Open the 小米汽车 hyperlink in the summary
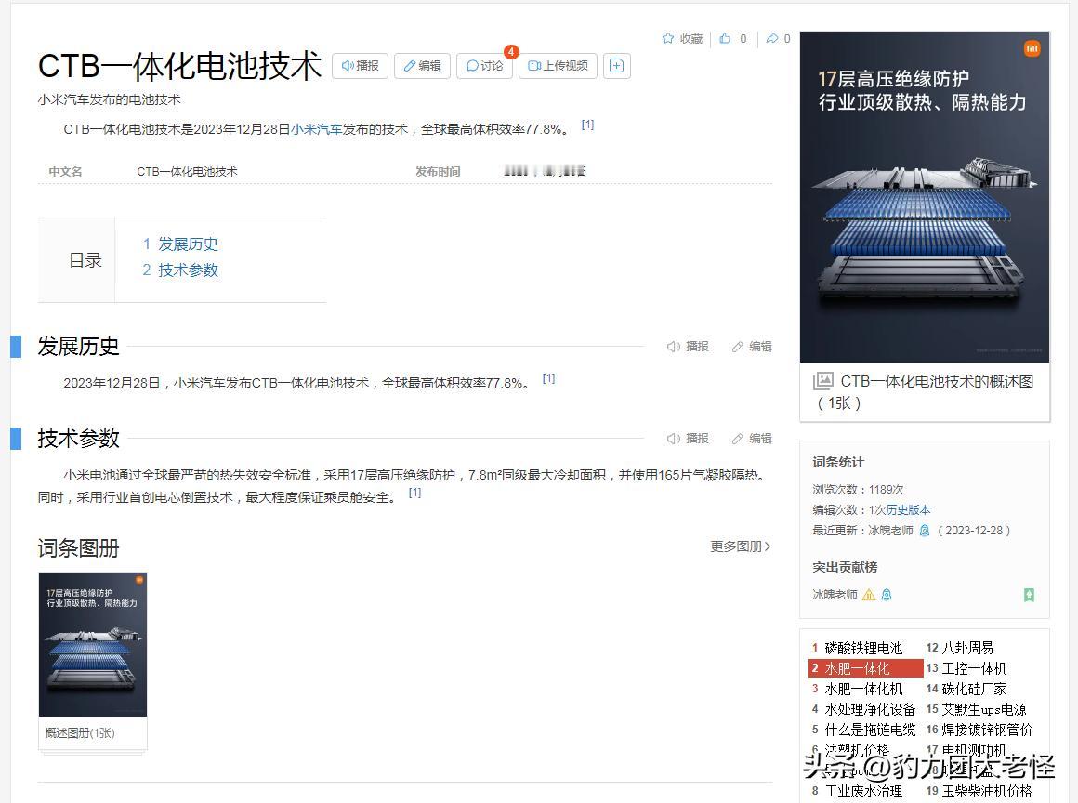This screenshot has width=1078, height=803. pyautogui.click(x=316, y=129)
